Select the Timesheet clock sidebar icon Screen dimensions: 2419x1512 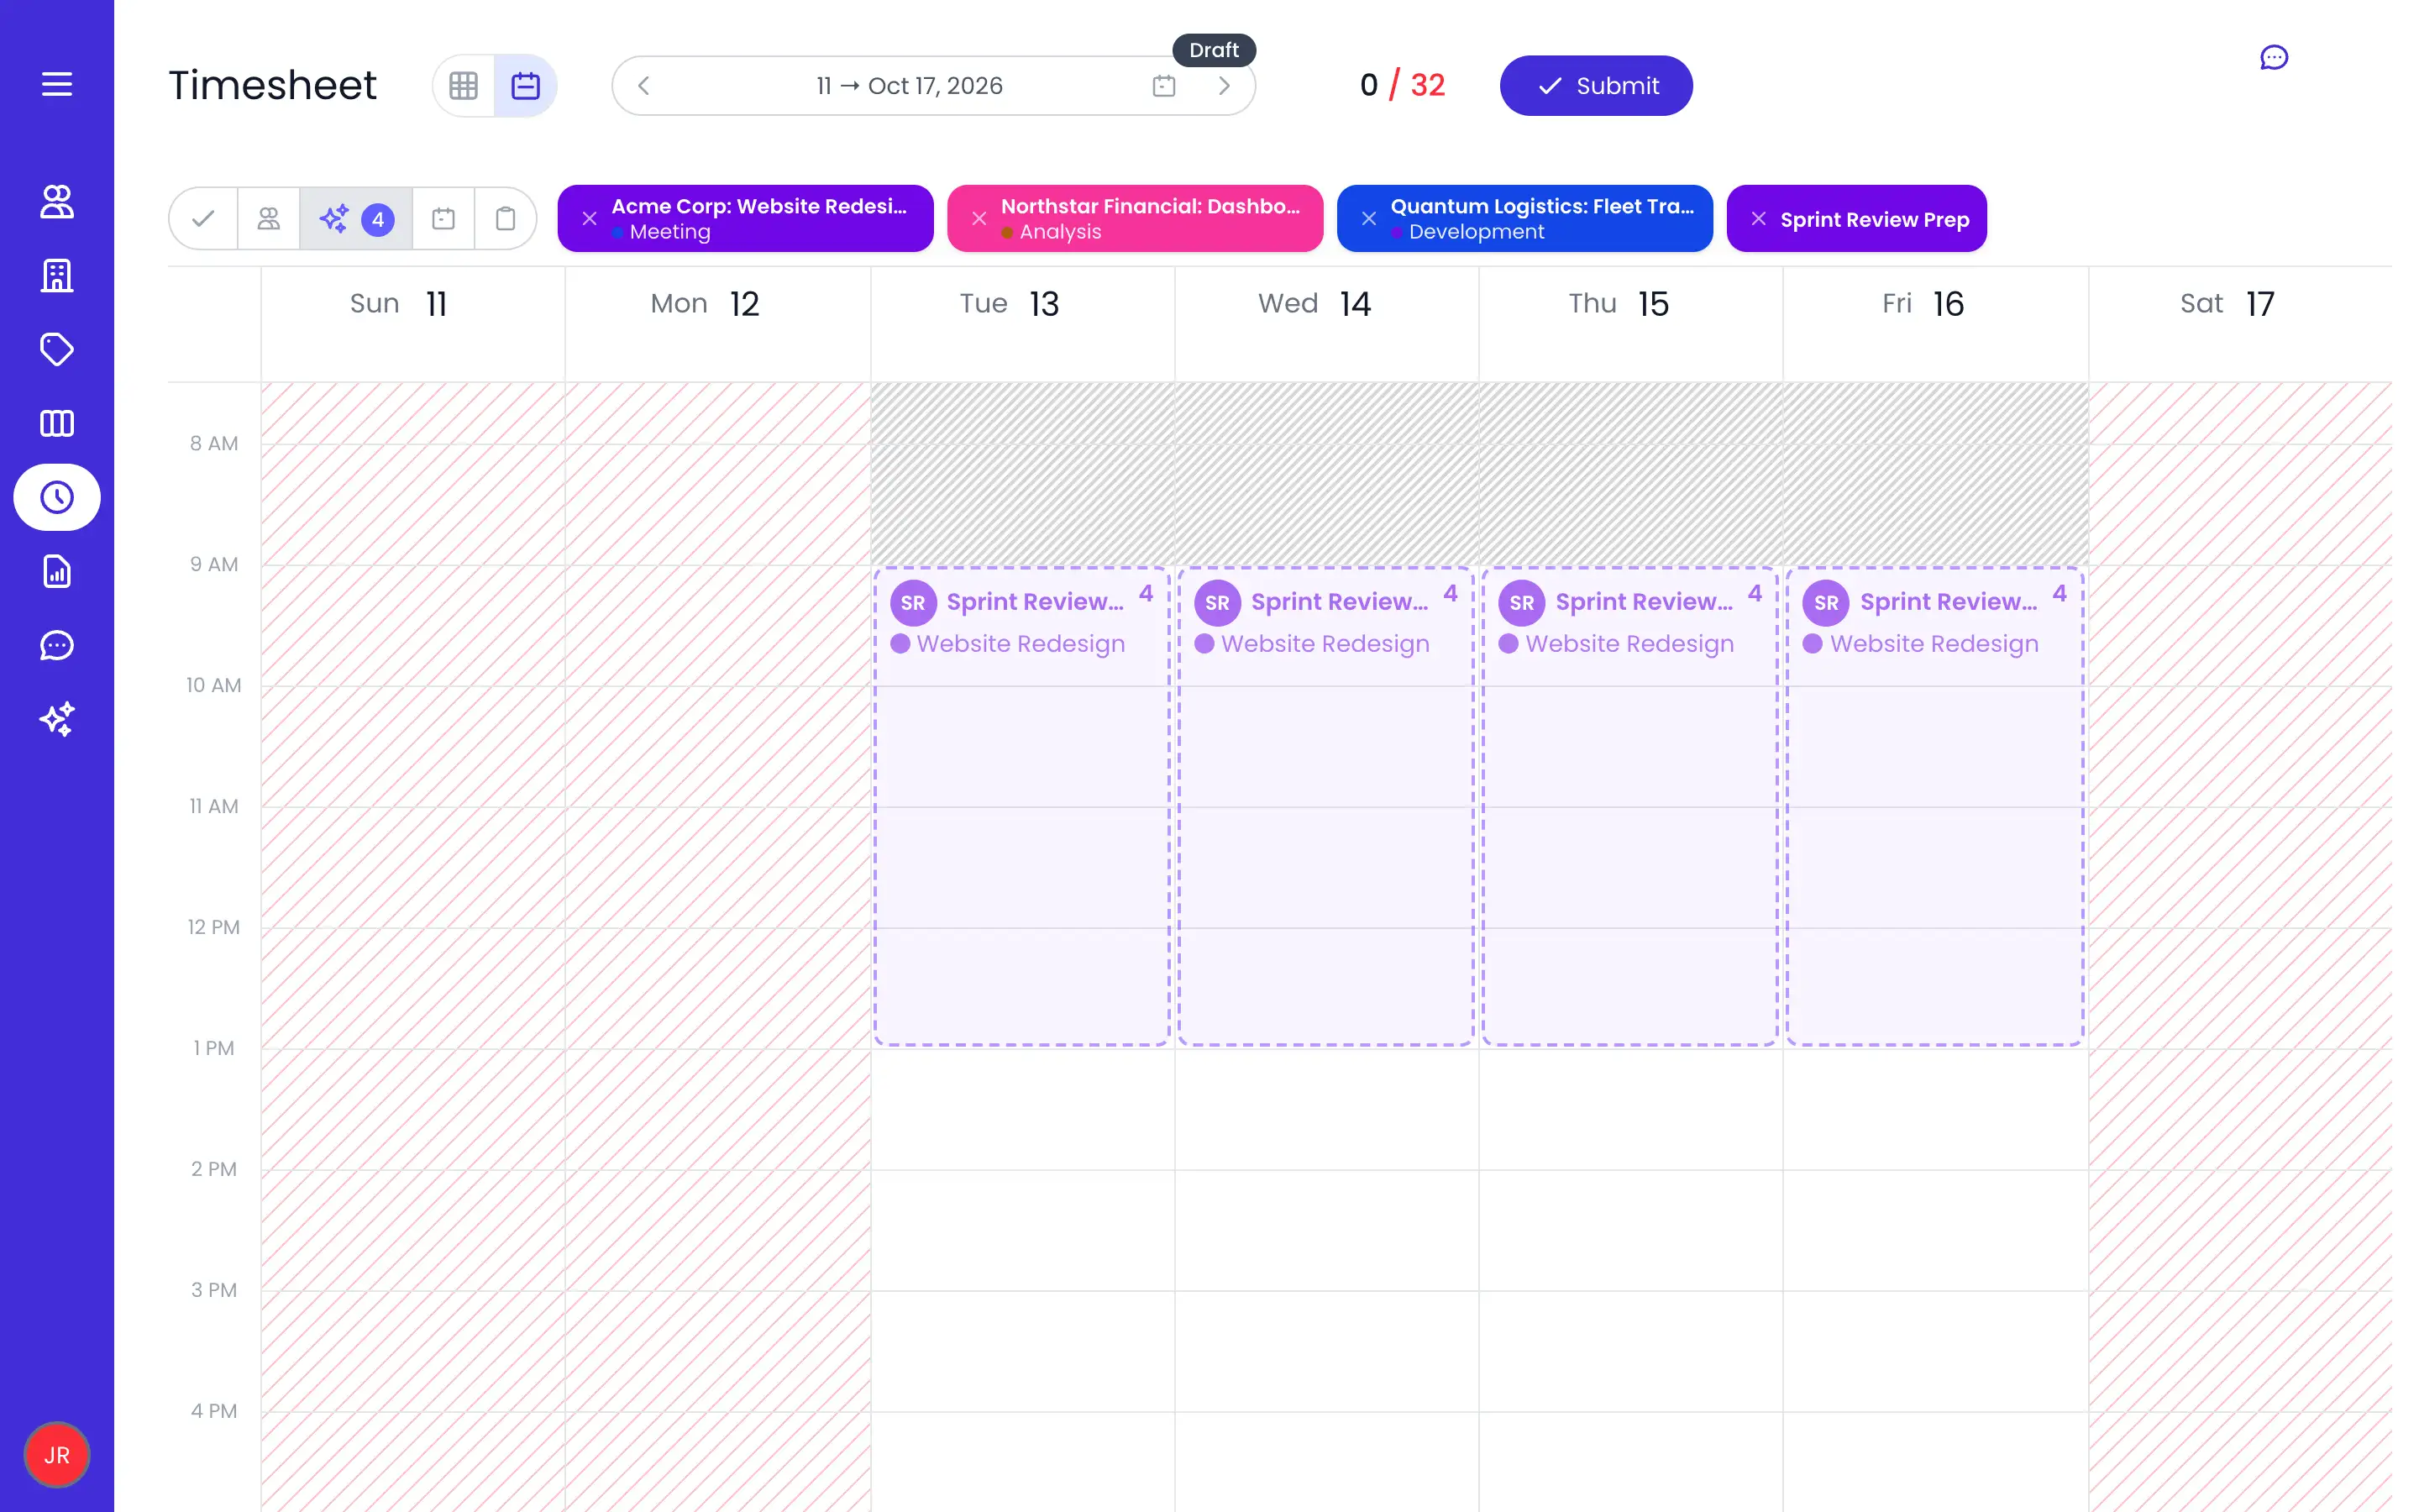point(57,497)
